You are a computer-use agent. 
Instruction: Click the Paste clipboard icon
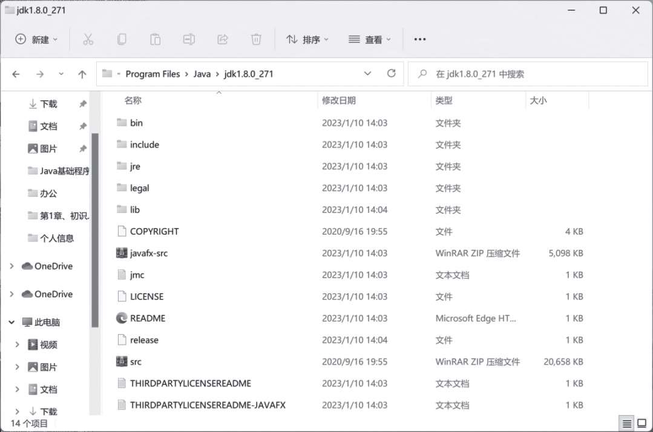(x=155, y=39)
